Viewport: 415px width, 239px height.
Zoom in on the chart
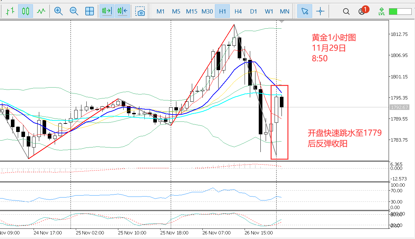pyautogui.click(x=58, y=11)
